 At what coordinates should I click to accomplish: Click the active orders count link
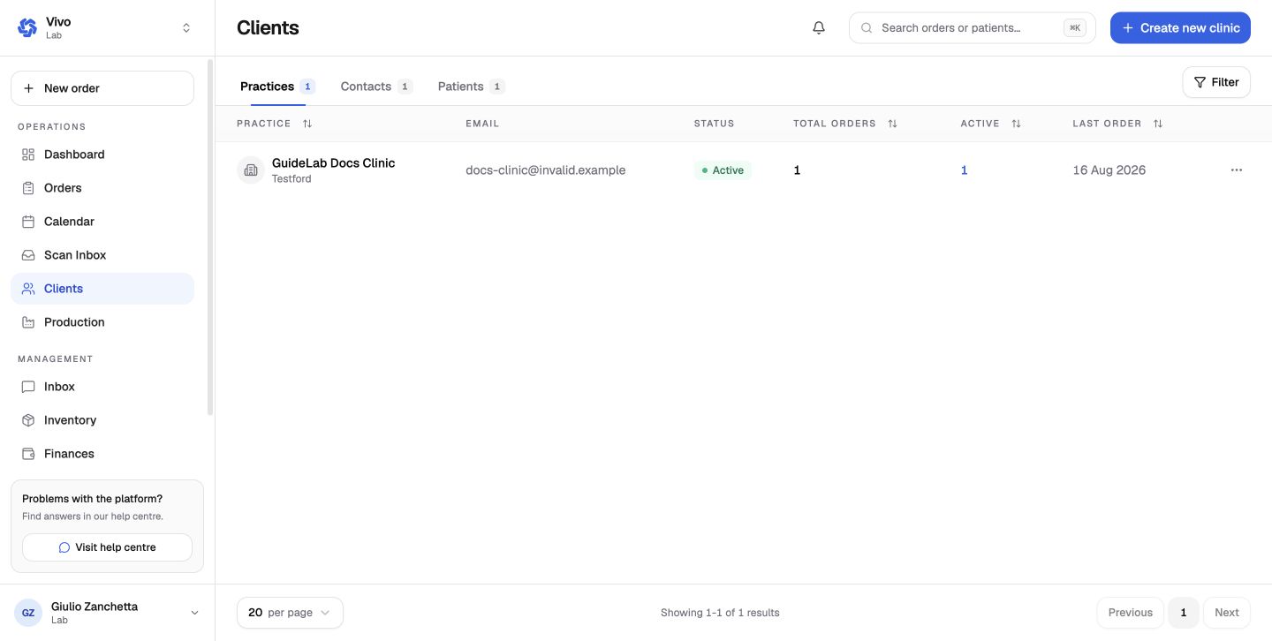(x=964, y=170)
